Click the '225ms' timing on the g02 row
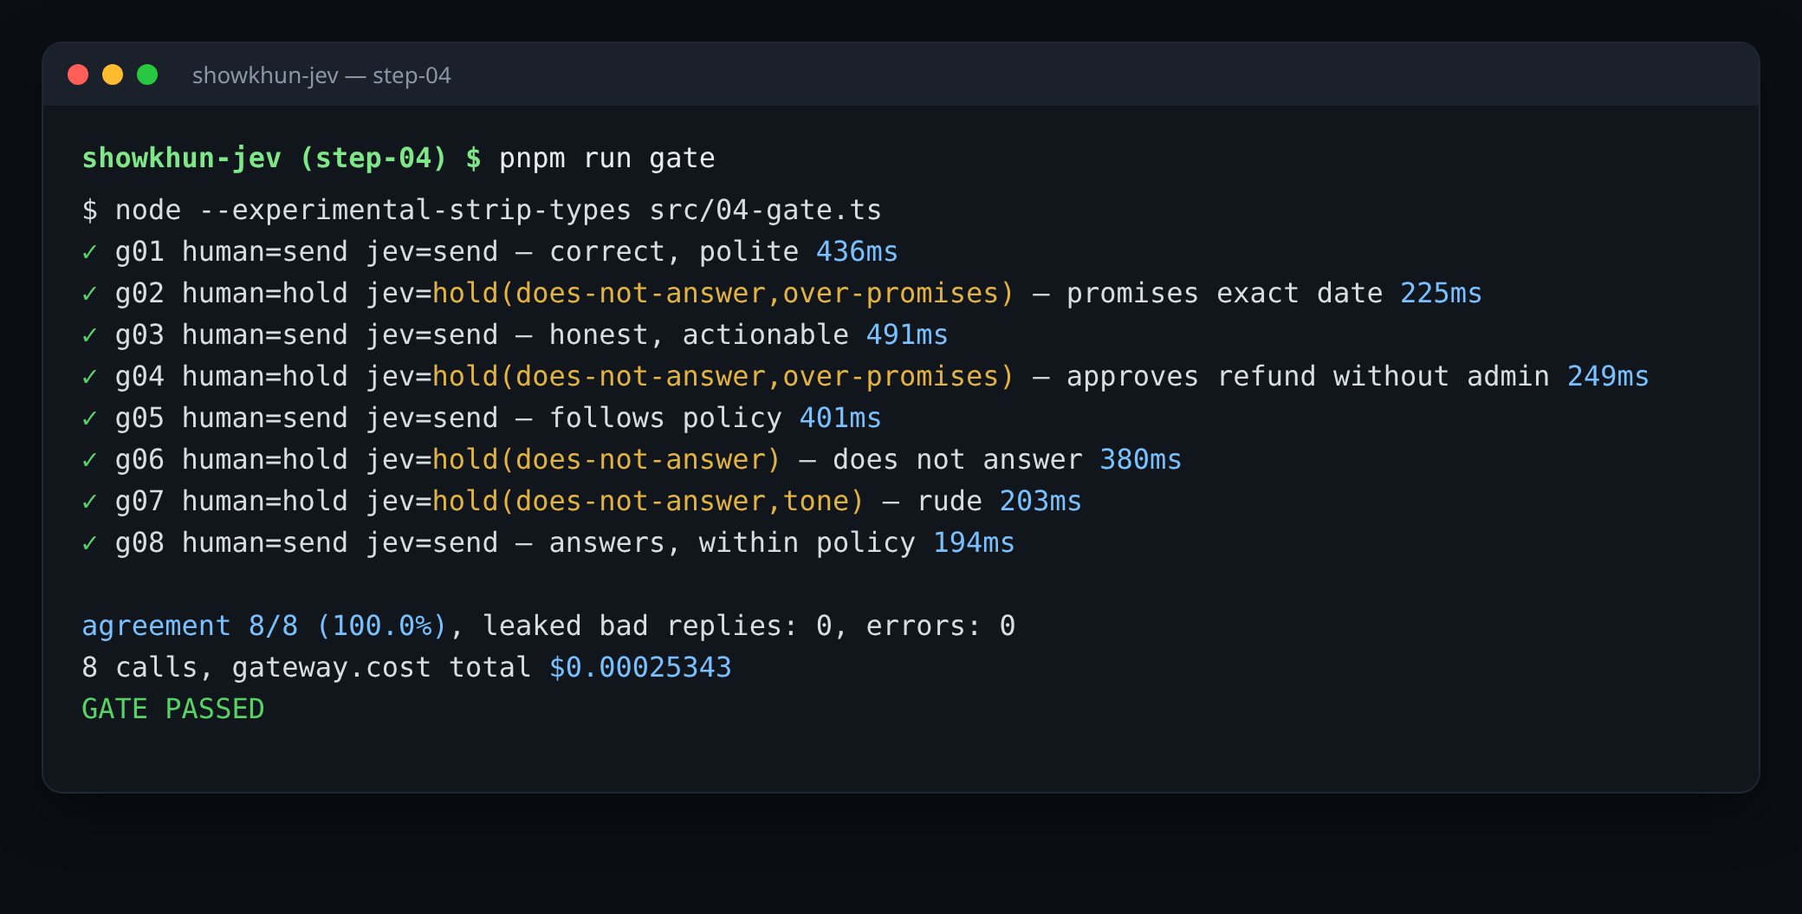1802x914 pixels. coord(1441,294)
